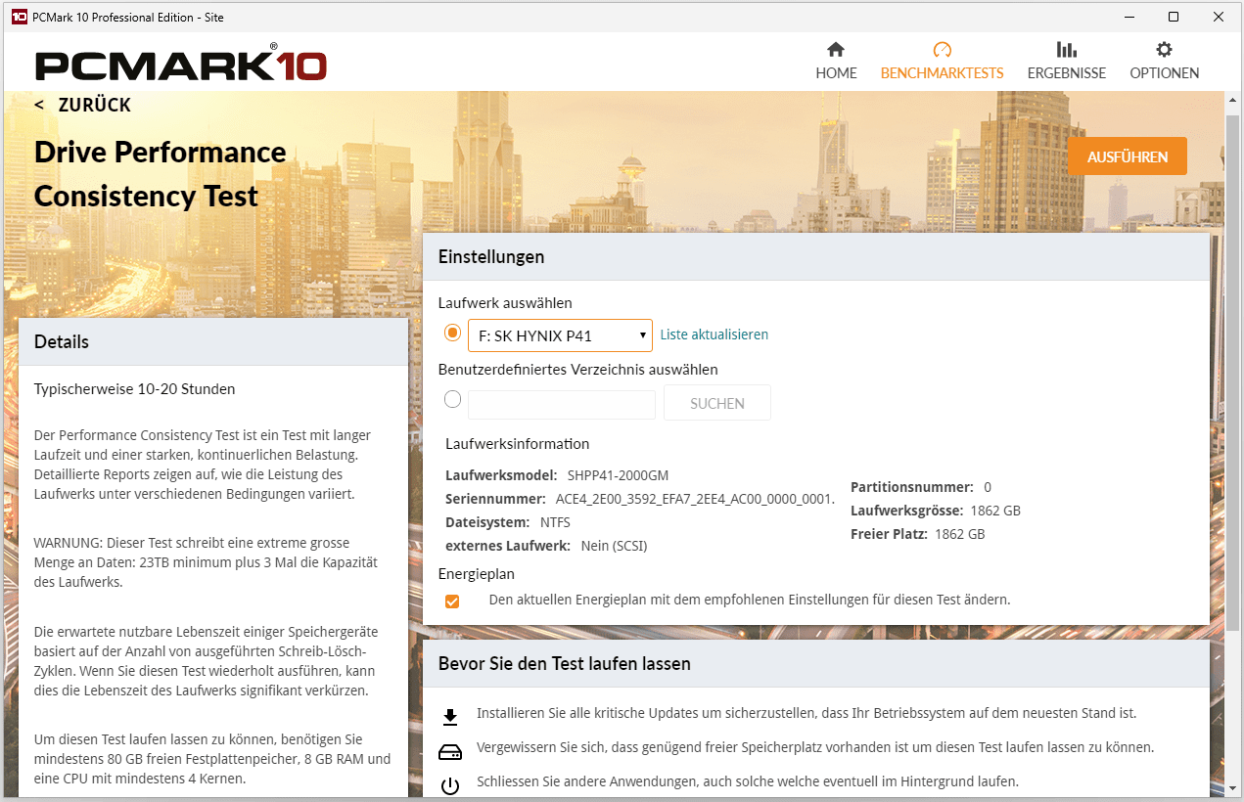Click Liste aktualisieren link
This screenshot has width=1244, height=802.
[714, 334]
